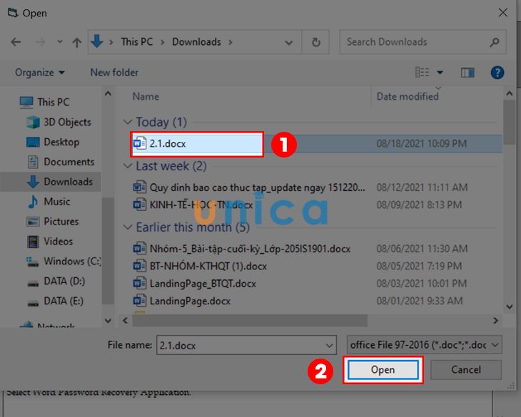Go back with the left arrow button

click(x=16, y=42)
